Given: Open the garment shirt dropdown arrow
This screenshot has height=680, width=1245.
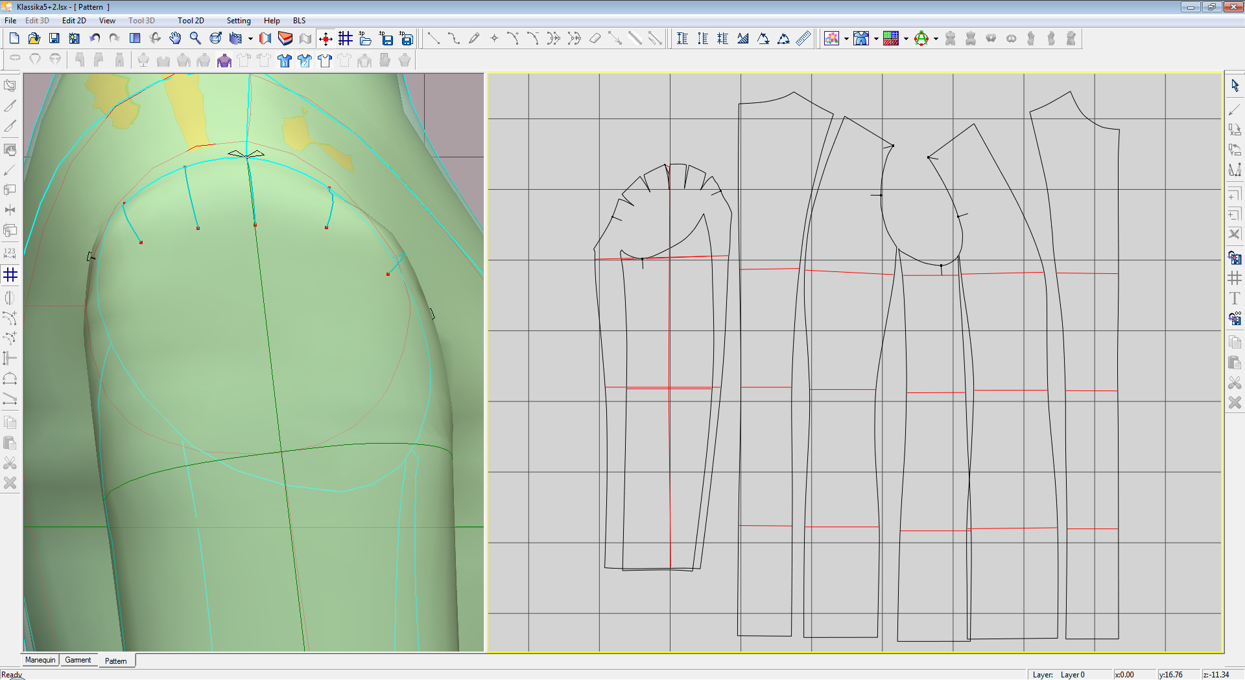Looking at the screenshot, I should 876,39.
